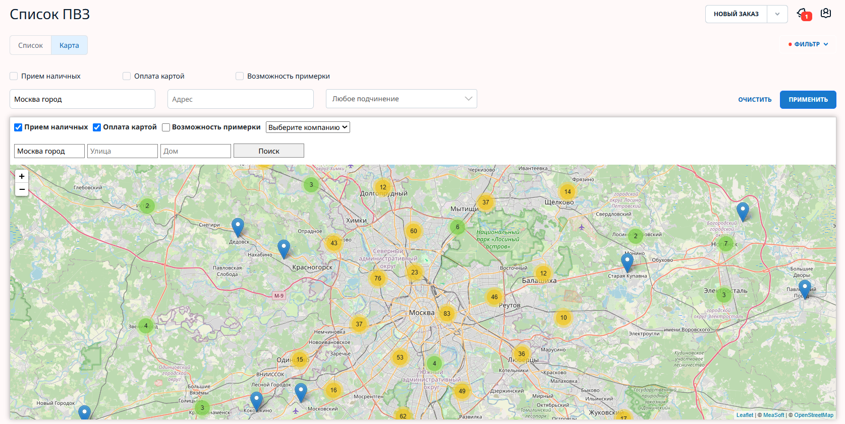Click the blue pin near Дедовск
The width and height of the screenshot is (845, 424).
(238, 227)
